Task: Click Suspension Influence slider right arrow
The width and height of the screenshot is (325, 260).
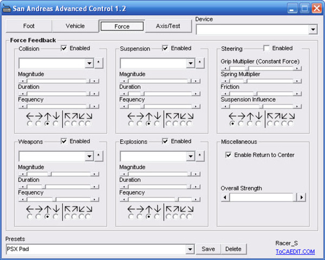Action: [297, 107]
